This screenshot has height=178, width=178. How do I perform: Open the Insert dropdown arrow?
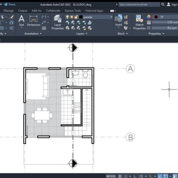(x=118, y=28)
